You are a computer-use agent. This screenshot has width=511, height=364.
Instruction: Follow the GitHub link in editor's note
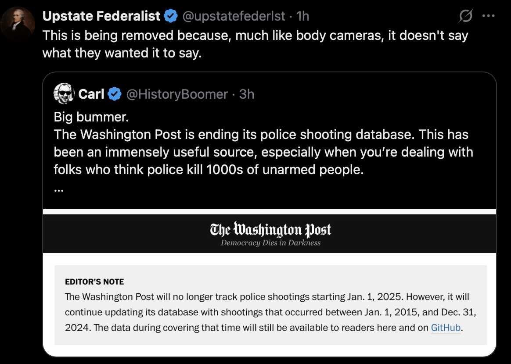click(x=446, y=328)
